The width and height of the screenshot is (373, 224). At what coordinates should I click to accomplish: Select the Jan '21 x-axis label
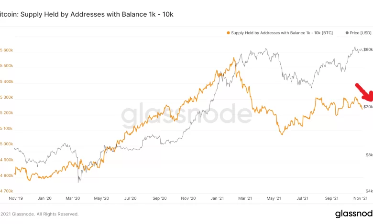pos(218,198)
